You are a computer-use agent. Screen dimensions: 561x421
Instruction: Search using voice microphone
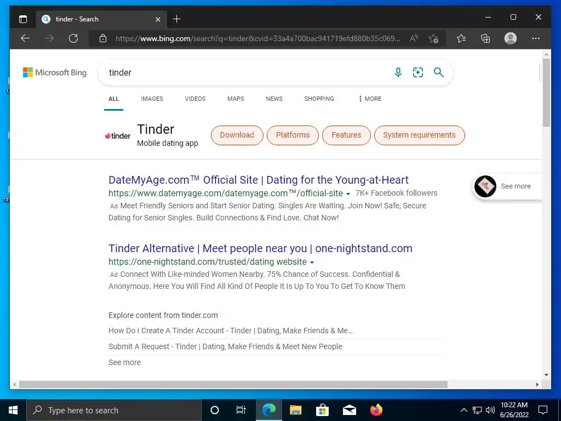(x=398, y=72)
